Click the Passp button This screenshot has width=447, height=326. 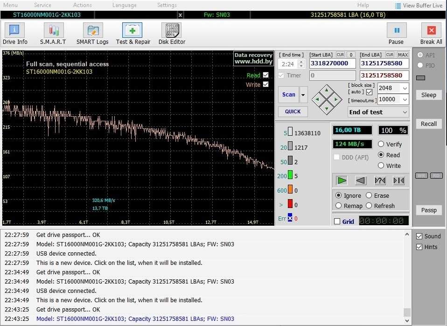tap(429, 210)
